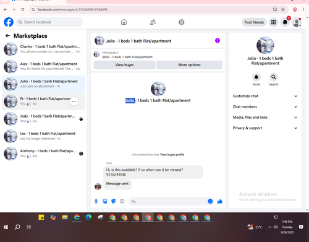Click the Message sent bubble

tap(117, 184)
